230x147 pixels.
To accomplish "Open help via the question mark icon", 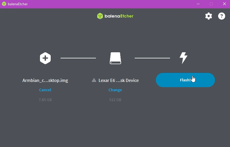I will pos(222,16).
